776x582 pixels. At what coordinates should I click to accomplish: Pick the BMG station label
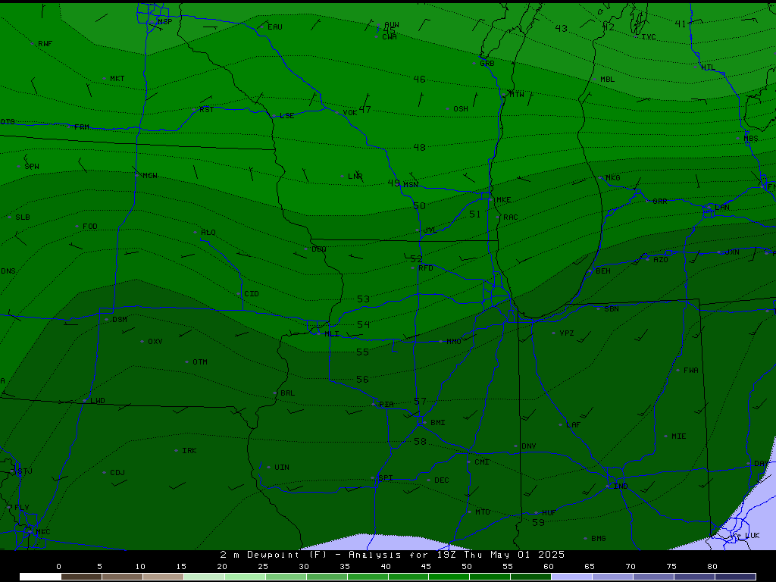599,538
